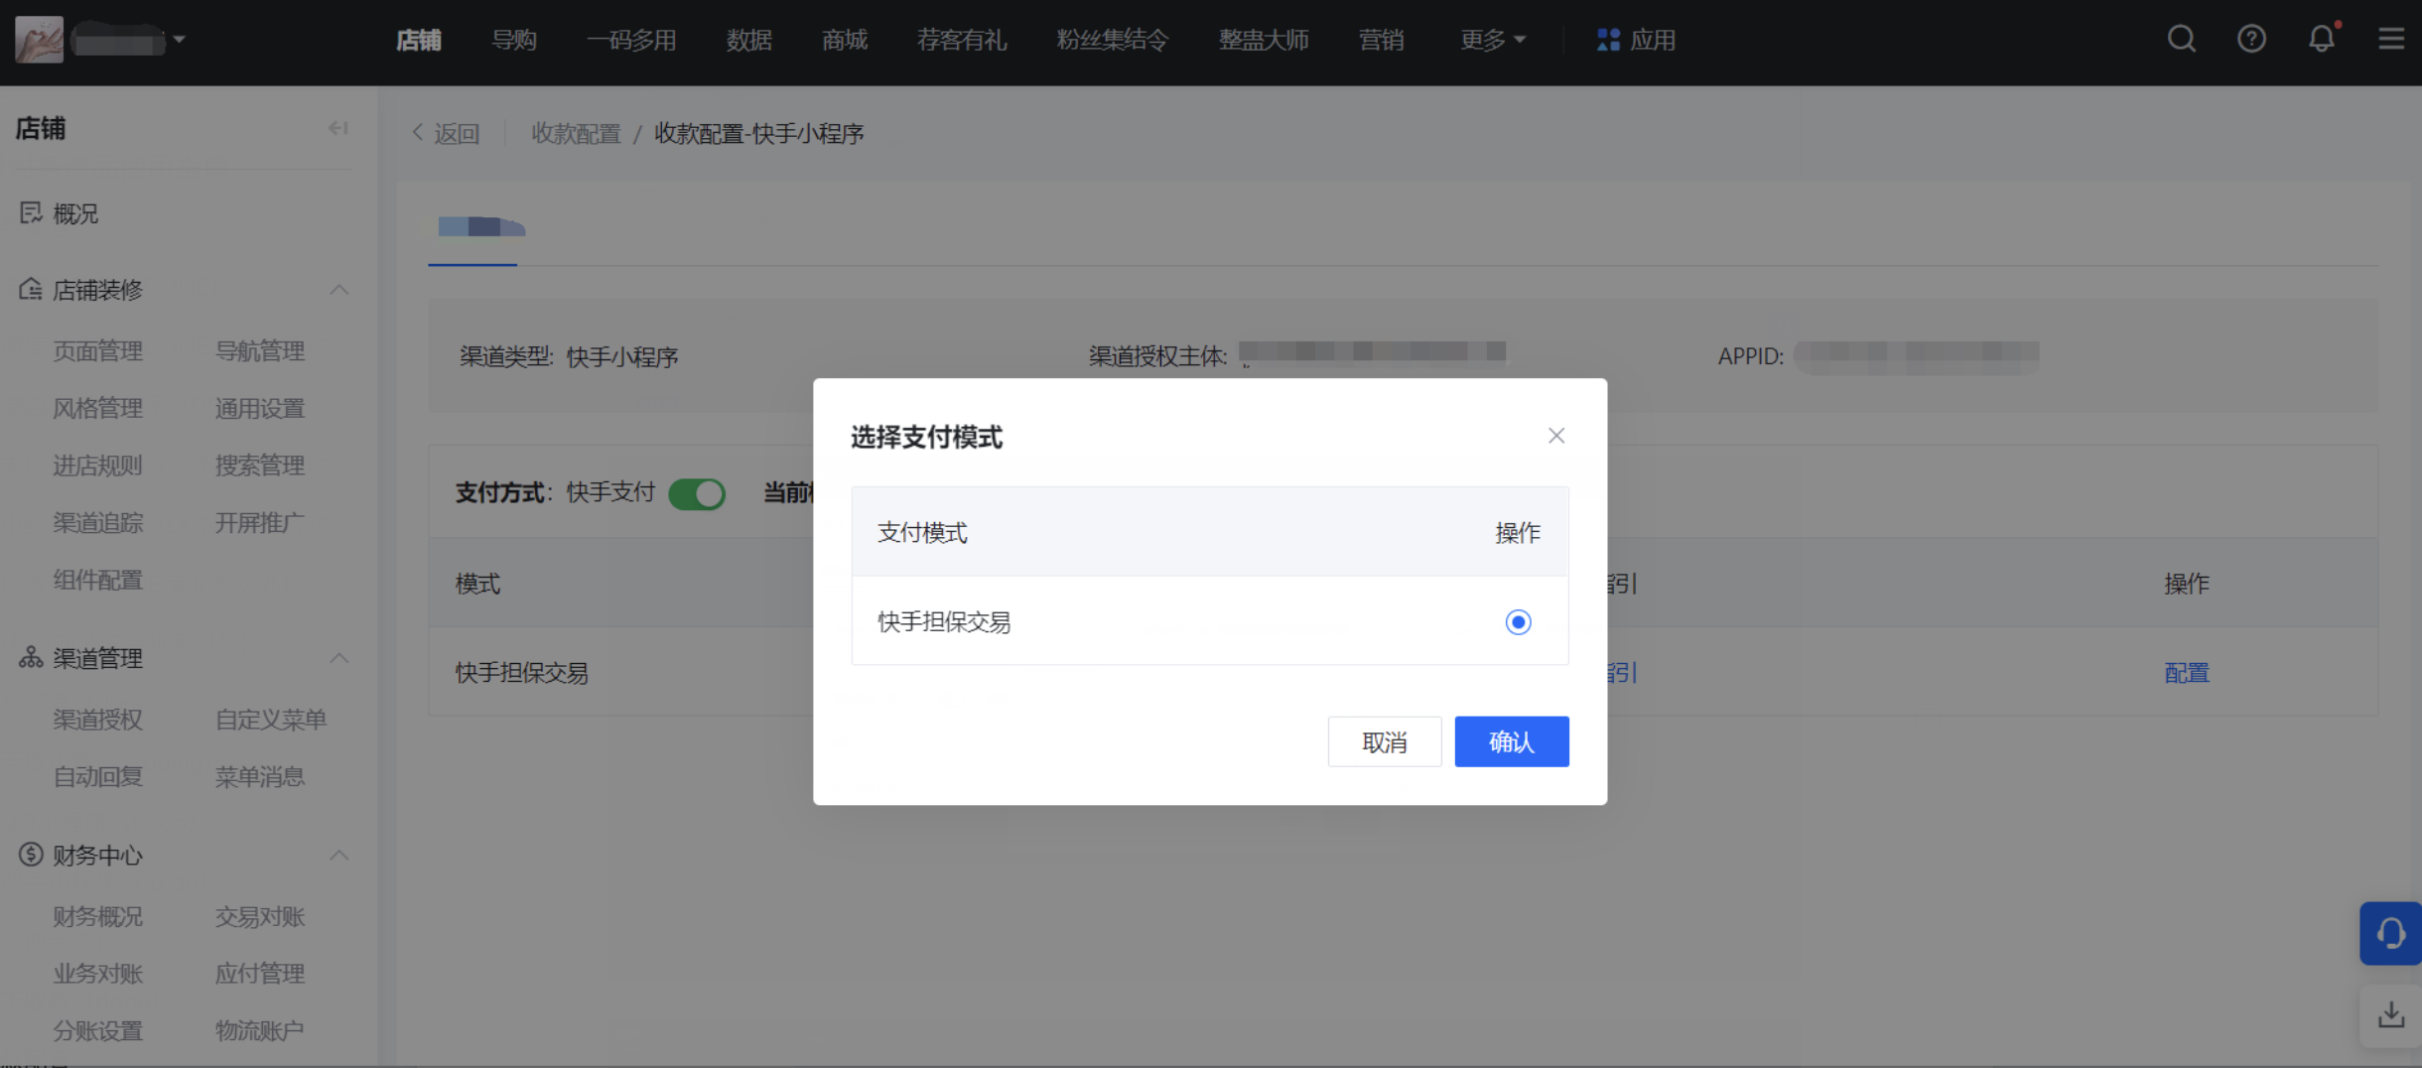This screenshot has width=2422, height=1068.
Task: Open the notification bell icon
Action: click(2321, 40)
